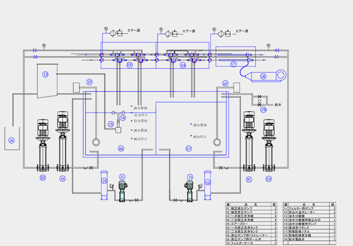This screenshot has width=353, height=246.
Task: Click parts list row 10 フィルターケース
Action: (x=251, y=243)
